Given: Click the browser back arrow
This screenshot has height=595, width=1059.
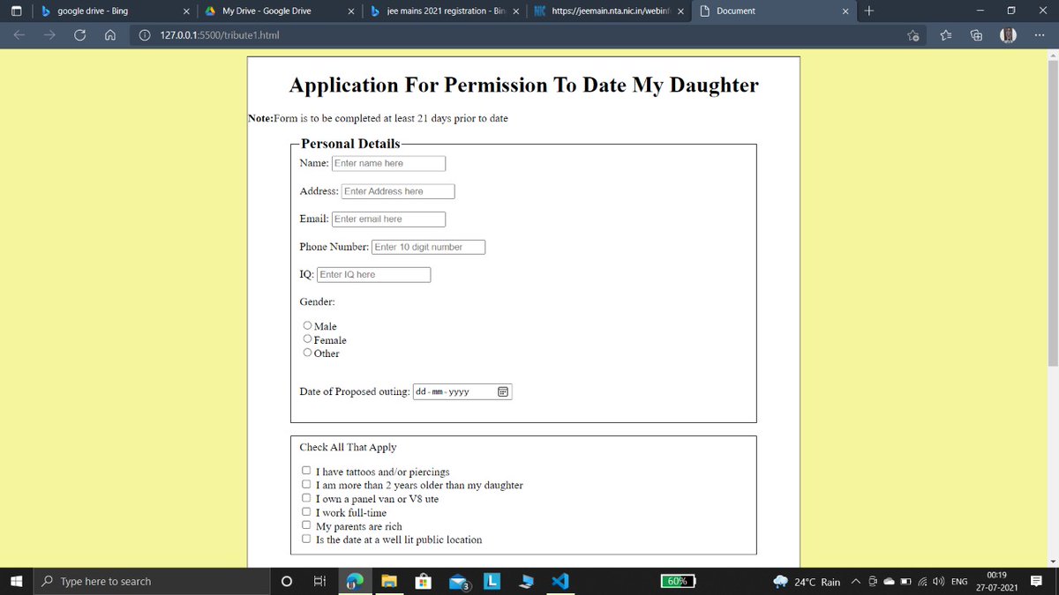Looking at the screenshot, I should tap(19, 36).
